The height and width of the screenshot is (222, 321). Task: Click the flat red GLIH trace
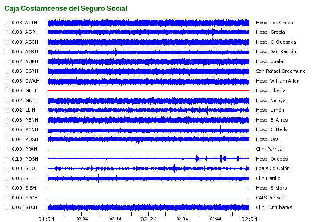pyautogui.click(x=148, y=90)
